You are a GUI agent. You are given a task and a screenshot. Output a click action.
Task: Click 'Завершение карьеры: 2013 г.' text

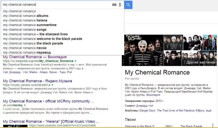(144, 101)
